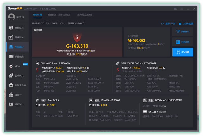This screenshot has width=203, height=136.
Task: Click the hard disk icon beside KINGBANK KP260
Action: 91,100
